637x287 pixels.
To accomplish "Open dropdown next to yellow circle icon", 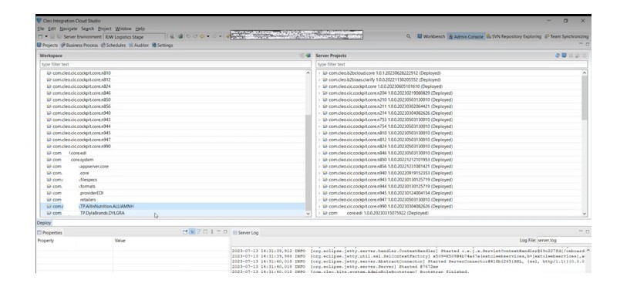I will click(208, 36).
